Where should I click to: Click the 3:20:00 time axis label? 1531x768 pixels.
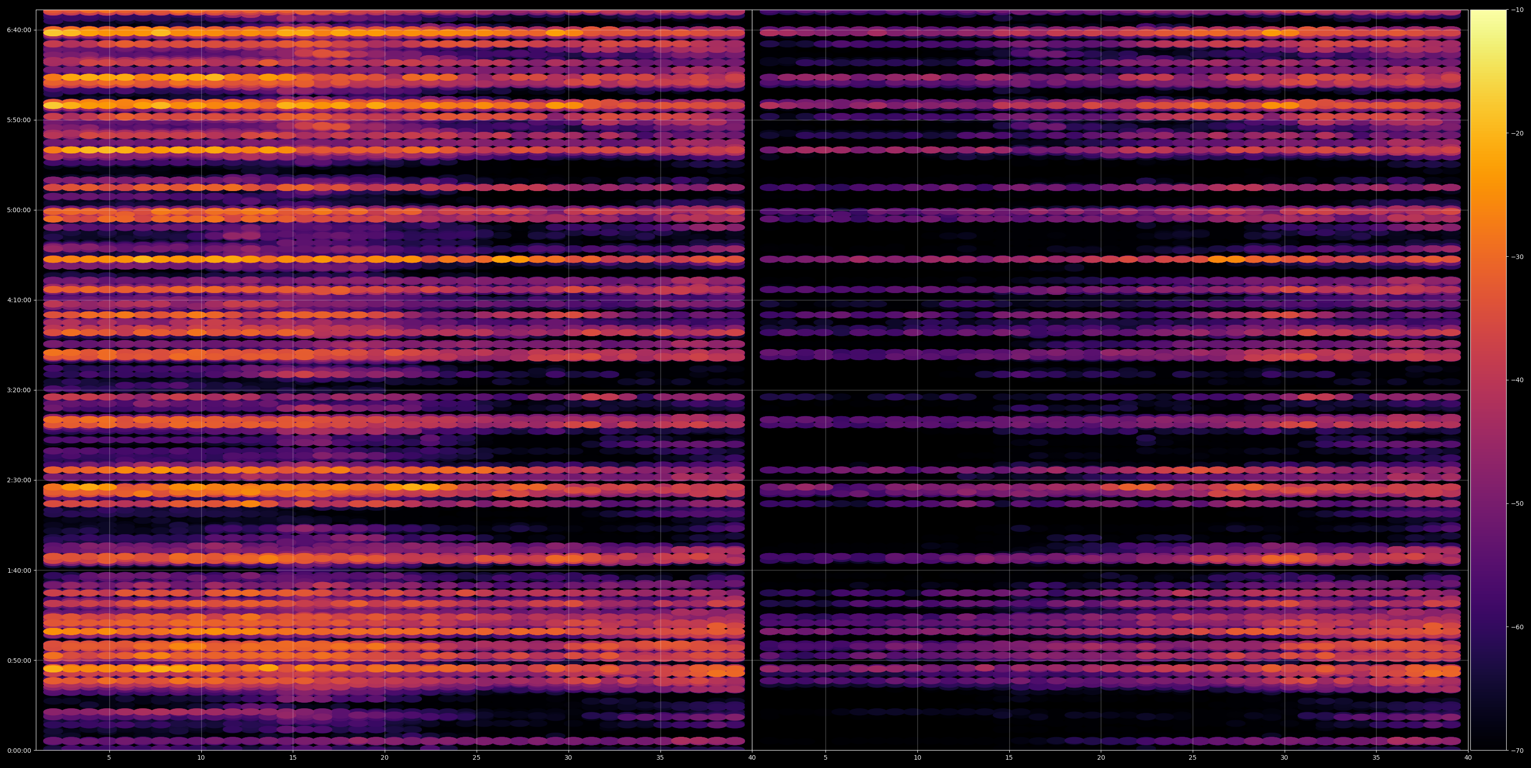[18, 390]
